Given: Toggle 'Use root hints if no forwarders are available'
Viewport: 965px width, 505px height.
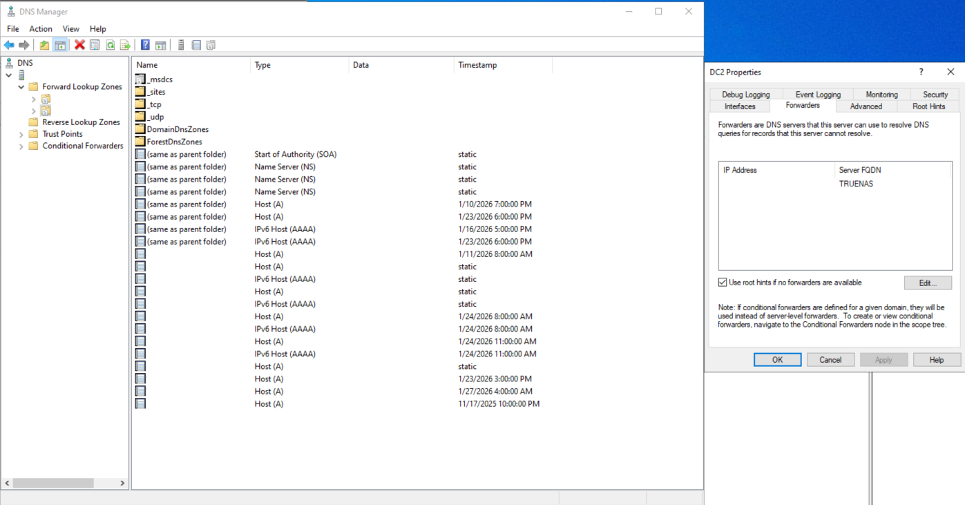Looking at the screenshot, I should point(723,282).
